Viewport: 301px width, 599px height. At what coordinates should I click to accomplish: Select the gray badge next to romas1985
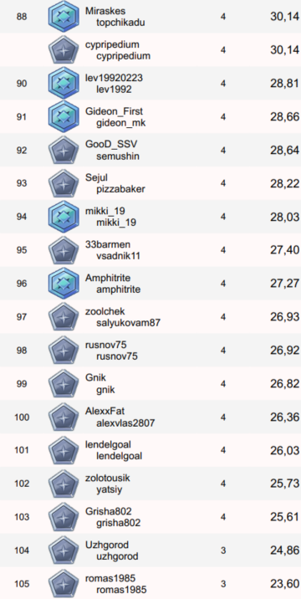point(64,584)
